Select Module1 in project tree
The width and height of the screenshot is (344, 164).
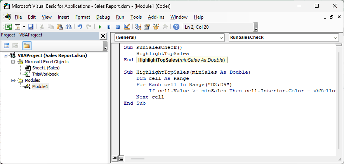pyautogui.click(x=40, y=86)
